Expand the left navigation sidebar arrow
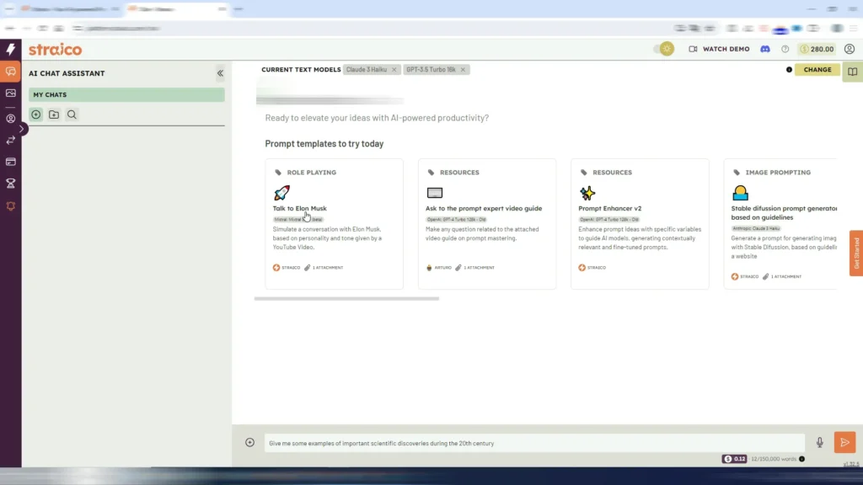Screen dimensions: 863x485 pos(23,129)
